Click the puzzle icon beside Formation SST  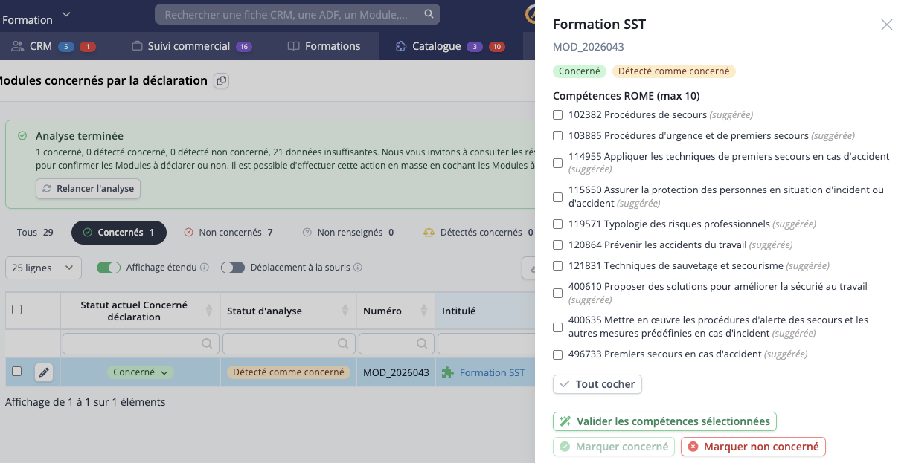448,372
